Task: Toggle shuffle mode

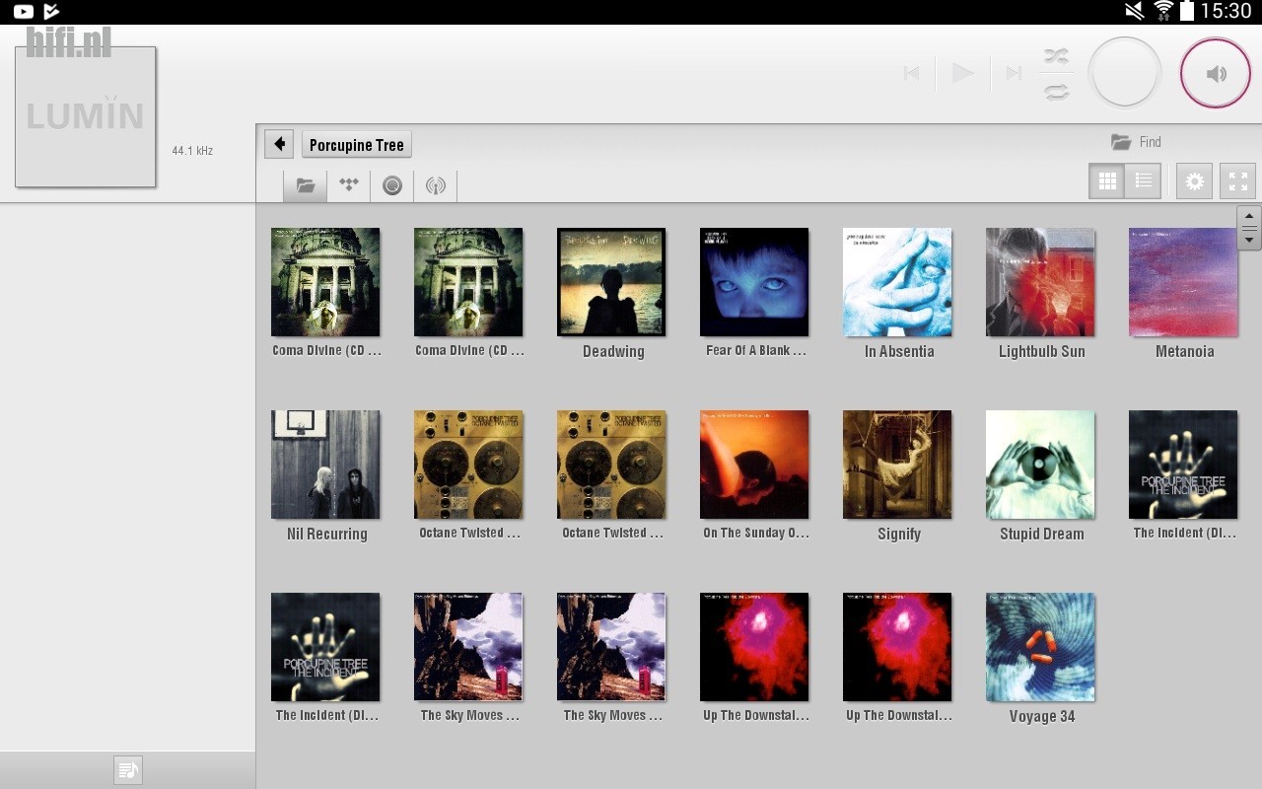Action: pos(1057,57)
